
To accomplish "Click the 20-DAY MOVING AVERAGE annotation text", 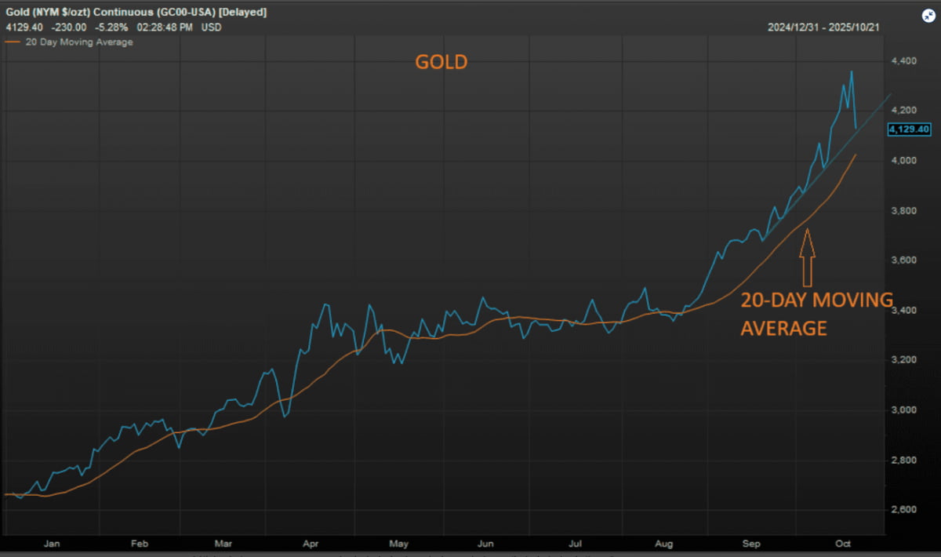I will 816,314.
